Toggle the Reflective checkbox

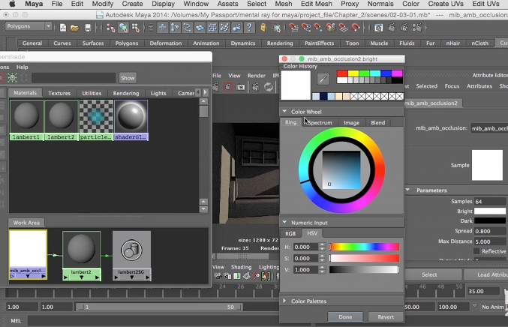pos(476,251)
